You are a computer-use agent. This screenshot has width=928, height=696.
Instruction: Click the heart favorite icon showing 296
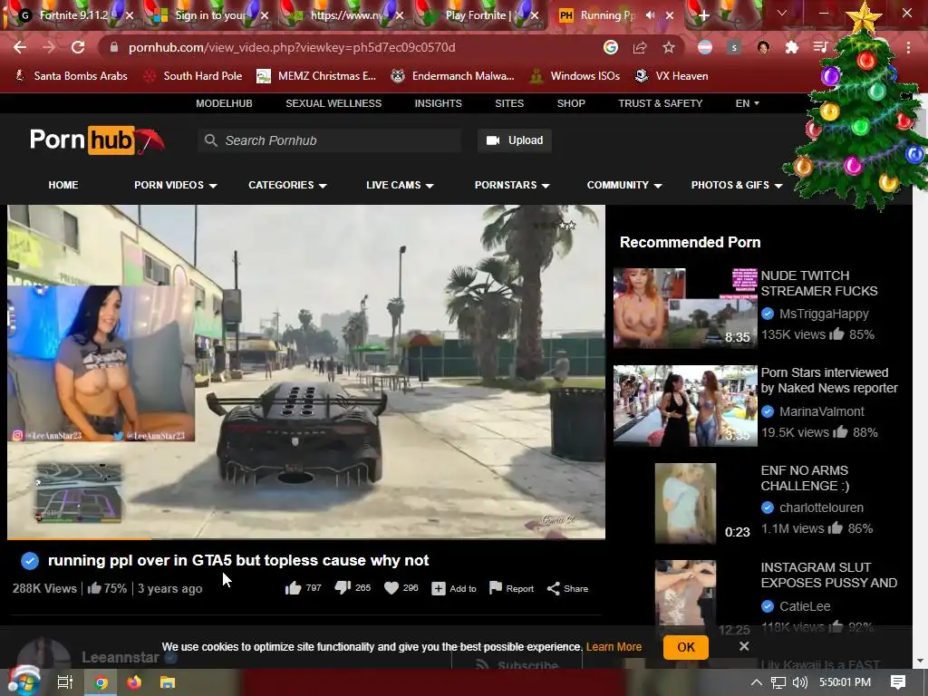coord(391,588)
